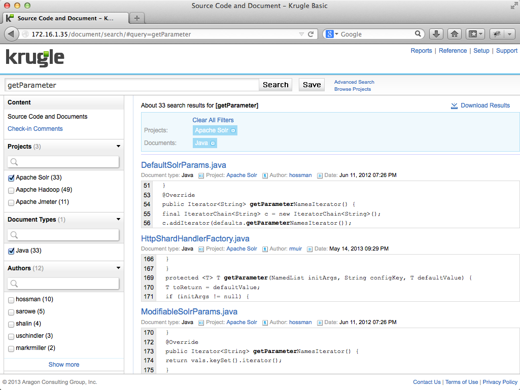This screenshot has height=390, width=520.
Task: Uncheck Java document type filter
Action: pyautogui.click(x=11, y=251)
